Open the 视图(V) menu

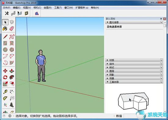click(x=27, y=8)
